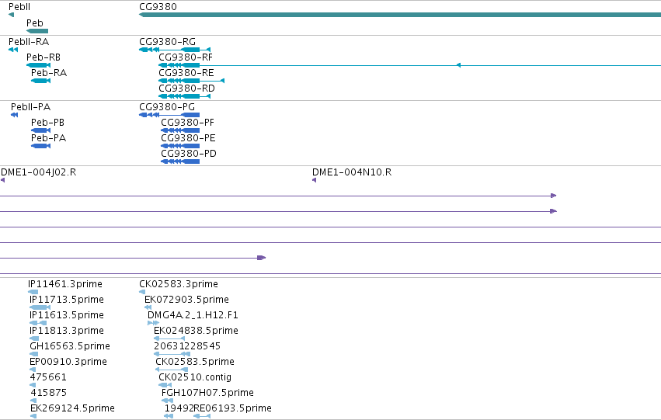Click EK072903.5prime EST
The height and width of the screenshot is (420, 661).
[x=186, y=300]
